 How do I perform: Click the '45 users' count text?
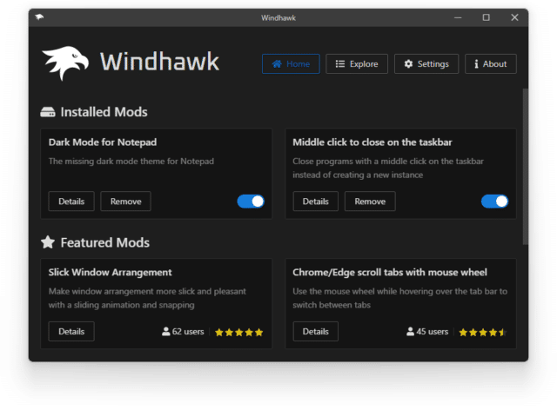433,332
